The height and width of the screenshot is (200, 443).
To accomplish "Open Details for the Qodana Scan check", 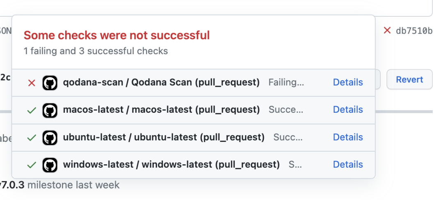I will 348,82.
